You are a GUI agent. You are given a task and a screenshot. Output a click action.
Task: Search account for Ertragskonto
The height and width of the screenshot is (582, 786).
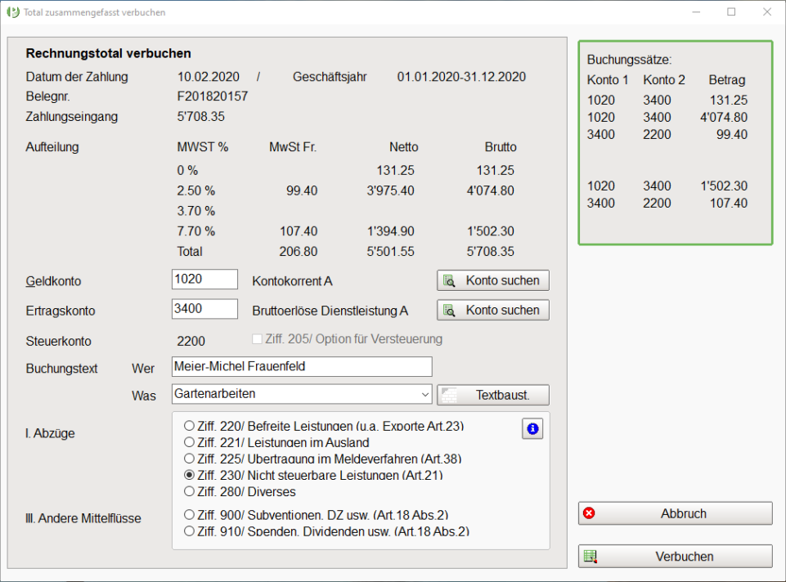click(493, 310)
